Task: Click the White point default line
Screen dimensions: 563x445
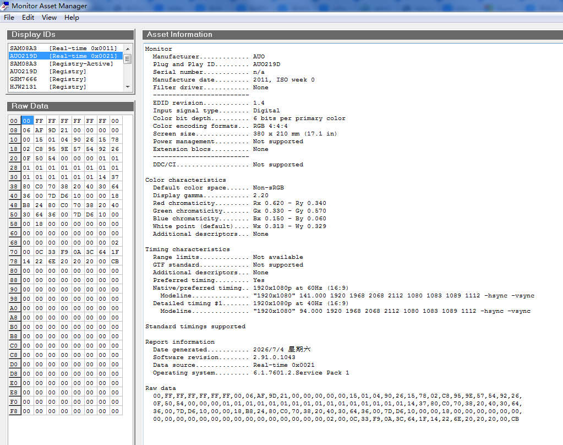Action: pos(239,226)
